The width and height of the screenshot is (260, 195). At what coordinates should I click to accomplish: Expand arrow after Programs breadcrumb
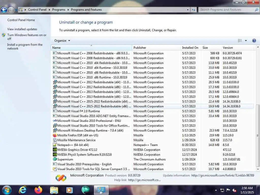pos(68,10)
